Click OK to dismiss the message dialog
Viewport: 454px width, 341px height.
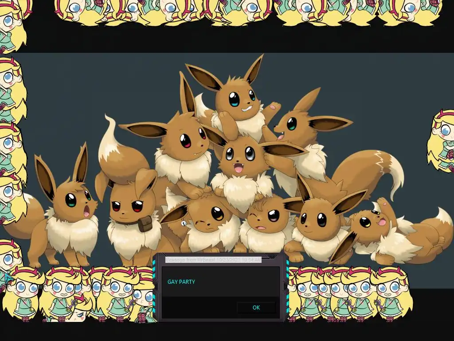point(256,308)
